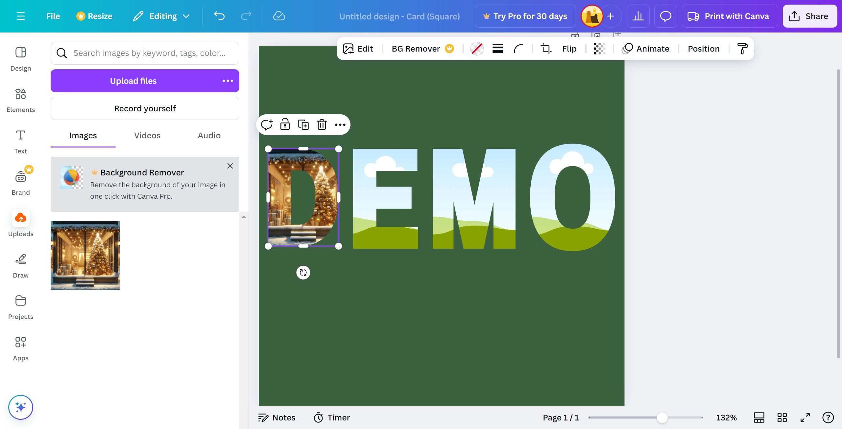Click the crop tool icon
This screenshot has width=842, height=429.
coord(546,49)
